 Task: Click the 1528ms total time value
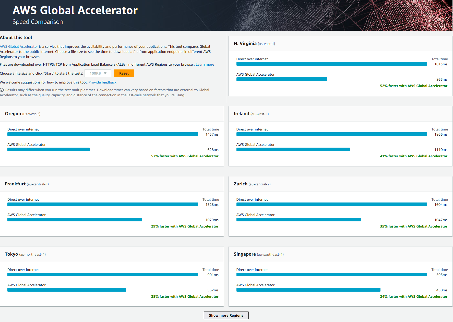click(212, 205)
